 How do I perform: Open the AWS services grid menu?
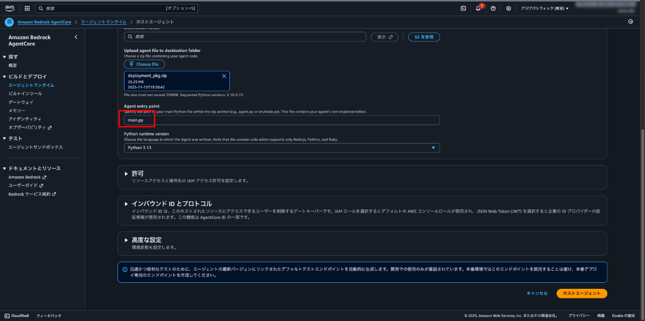[27, 8]
